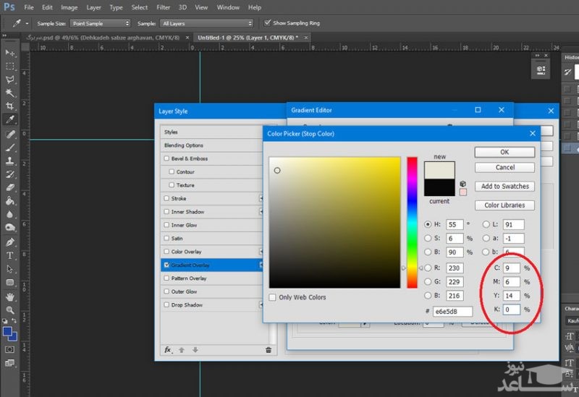The height and width of the screenshot is (397, 579).
Task: Uncheck Show Sampling Ring option
Action: [x=269, y=23]
